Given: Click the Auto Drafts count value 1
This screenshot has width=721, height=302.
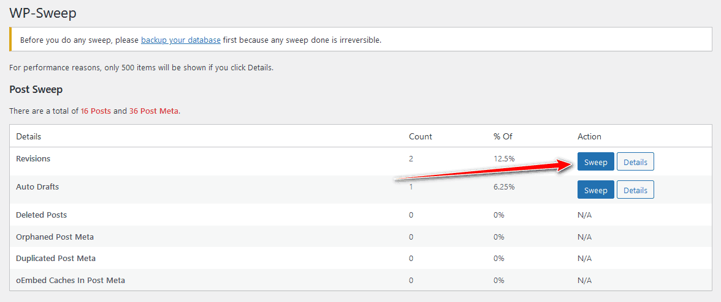Looking at the screenshot, I should click(411, 187).
